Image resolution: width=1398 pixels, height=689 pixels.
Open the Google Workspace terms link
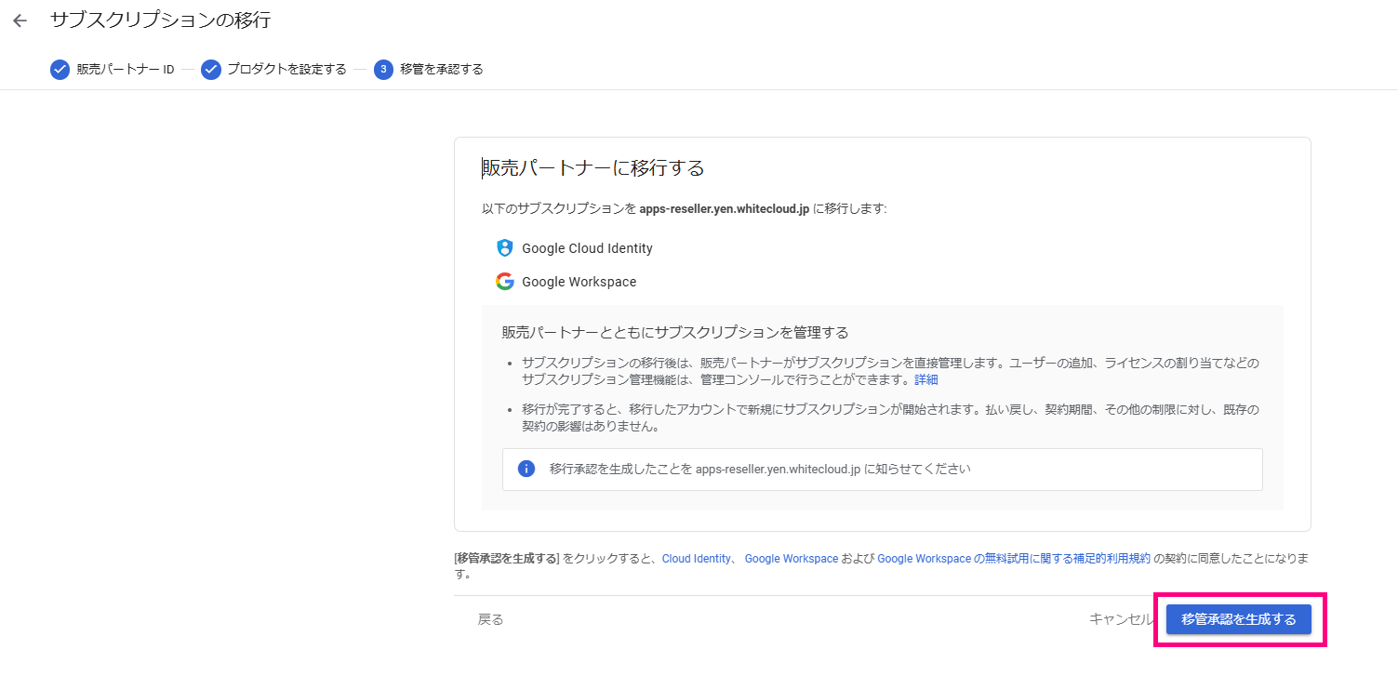pos(792,559)
